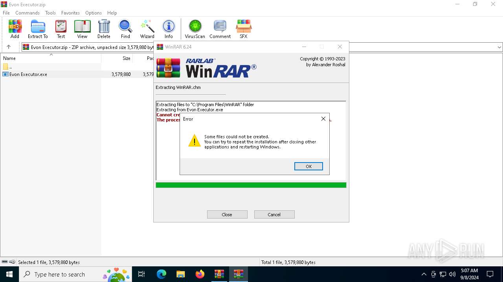Open the Comment tool
The height and width of the screenshot is (282, 503).
point(220,29)
